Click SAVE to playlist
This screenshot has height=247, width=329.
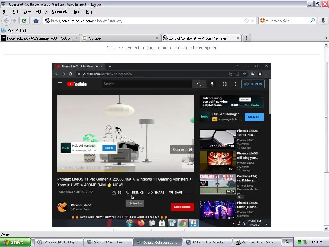tap(176, 192)
